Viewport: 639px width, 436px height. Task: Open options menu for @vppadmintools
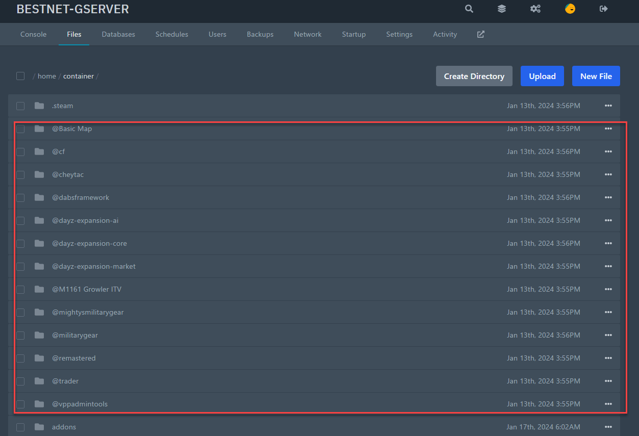pyautogui.click(x=608, y=404)
